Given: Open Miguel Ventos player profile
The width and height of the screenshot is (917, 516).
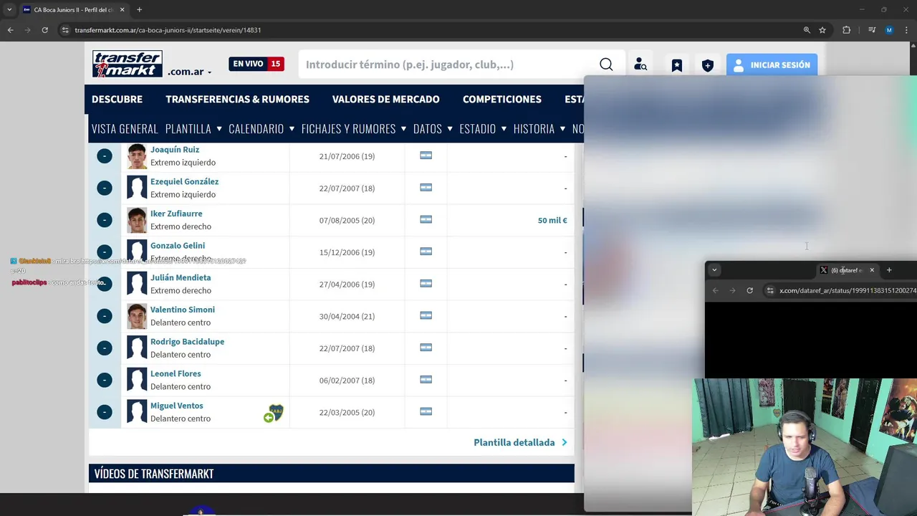Looking at the screenshot, I should coord(177,406).
